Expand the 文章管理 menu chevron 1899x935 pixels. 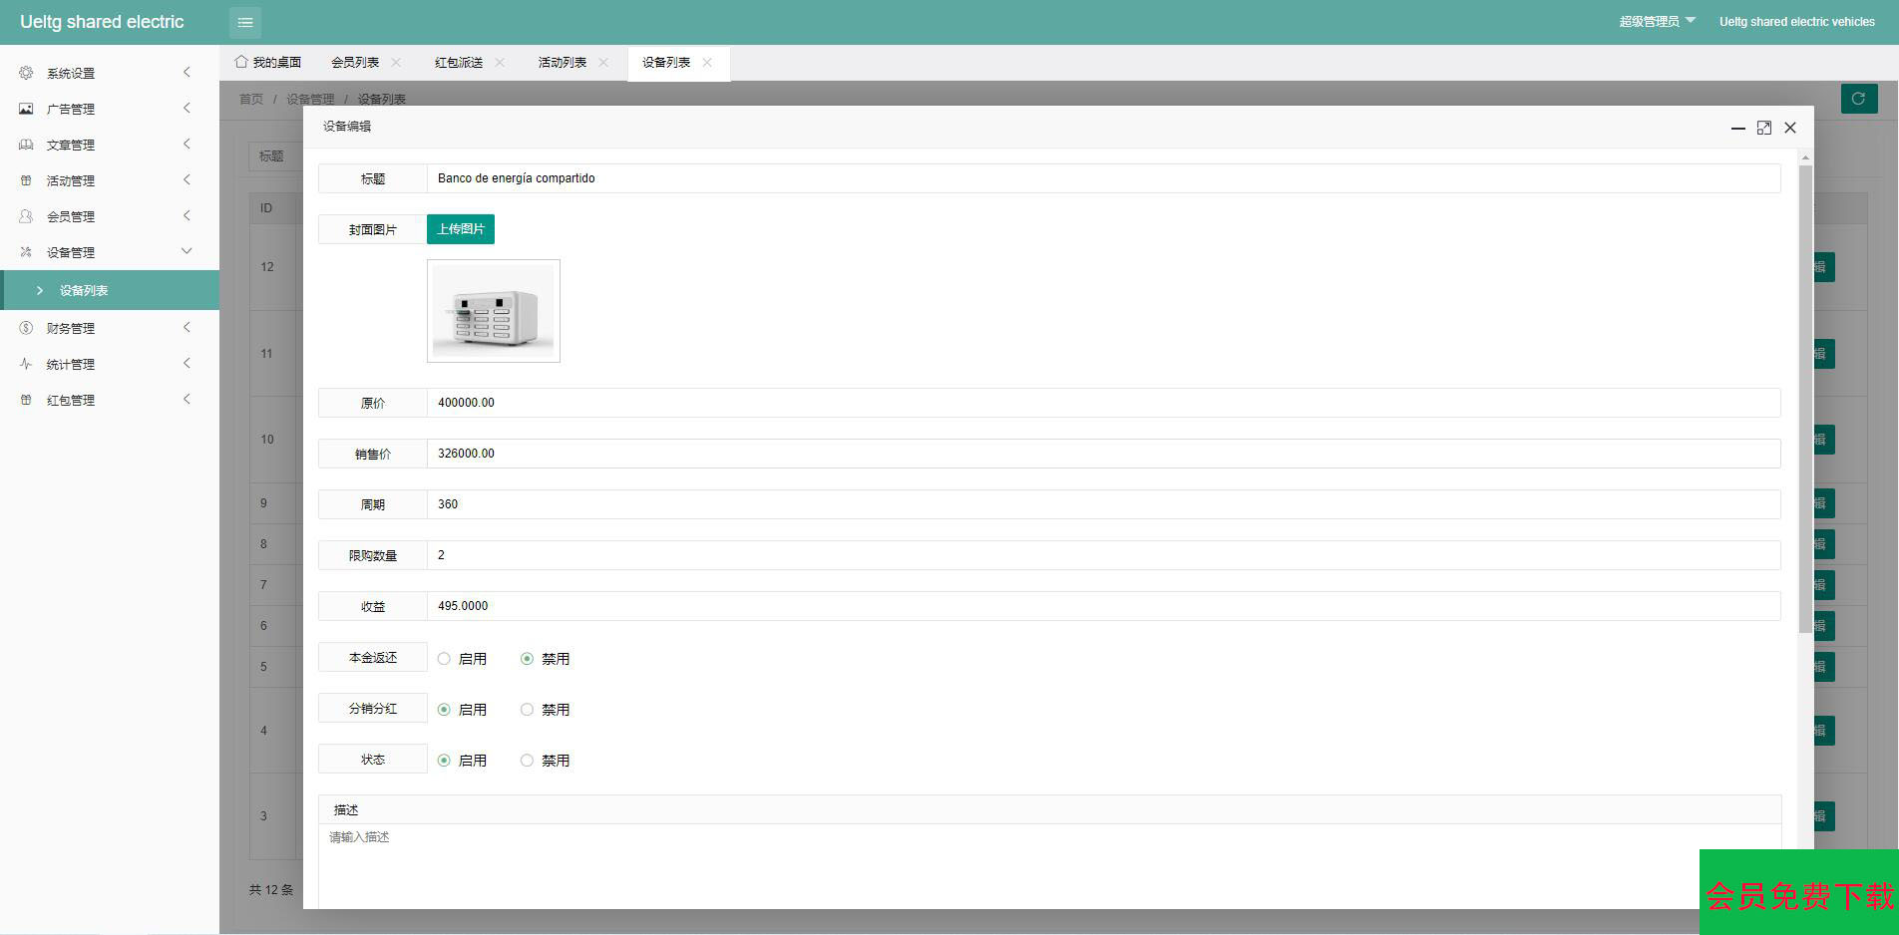(x=187, y=144)
